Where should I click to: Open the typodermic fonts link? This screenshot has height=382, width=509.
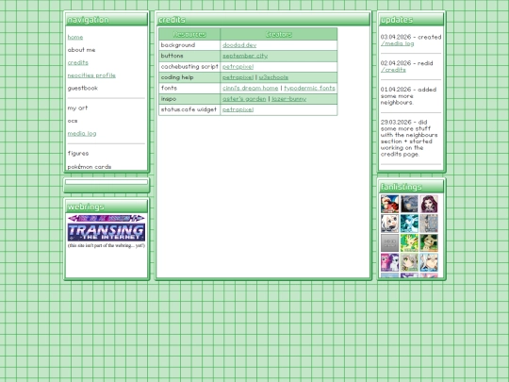[x=309, y=88]
